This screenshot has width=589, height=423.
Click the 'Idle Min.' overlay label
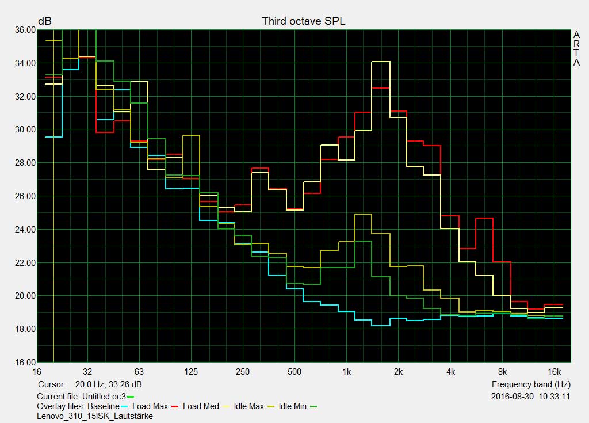[x=293, y=406]
